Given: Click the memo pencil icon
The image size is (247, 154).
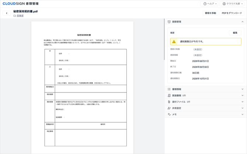Looking at the screenshot, I should (169, 114).
